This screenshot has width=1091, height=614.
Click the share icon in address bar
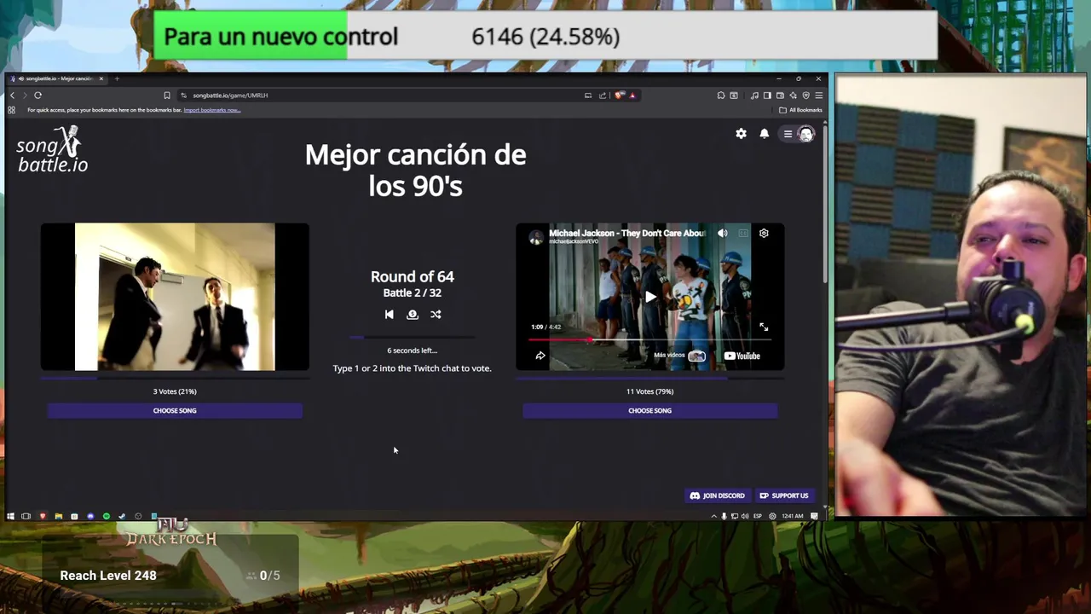pyautogui.click(x=603, y=96)
